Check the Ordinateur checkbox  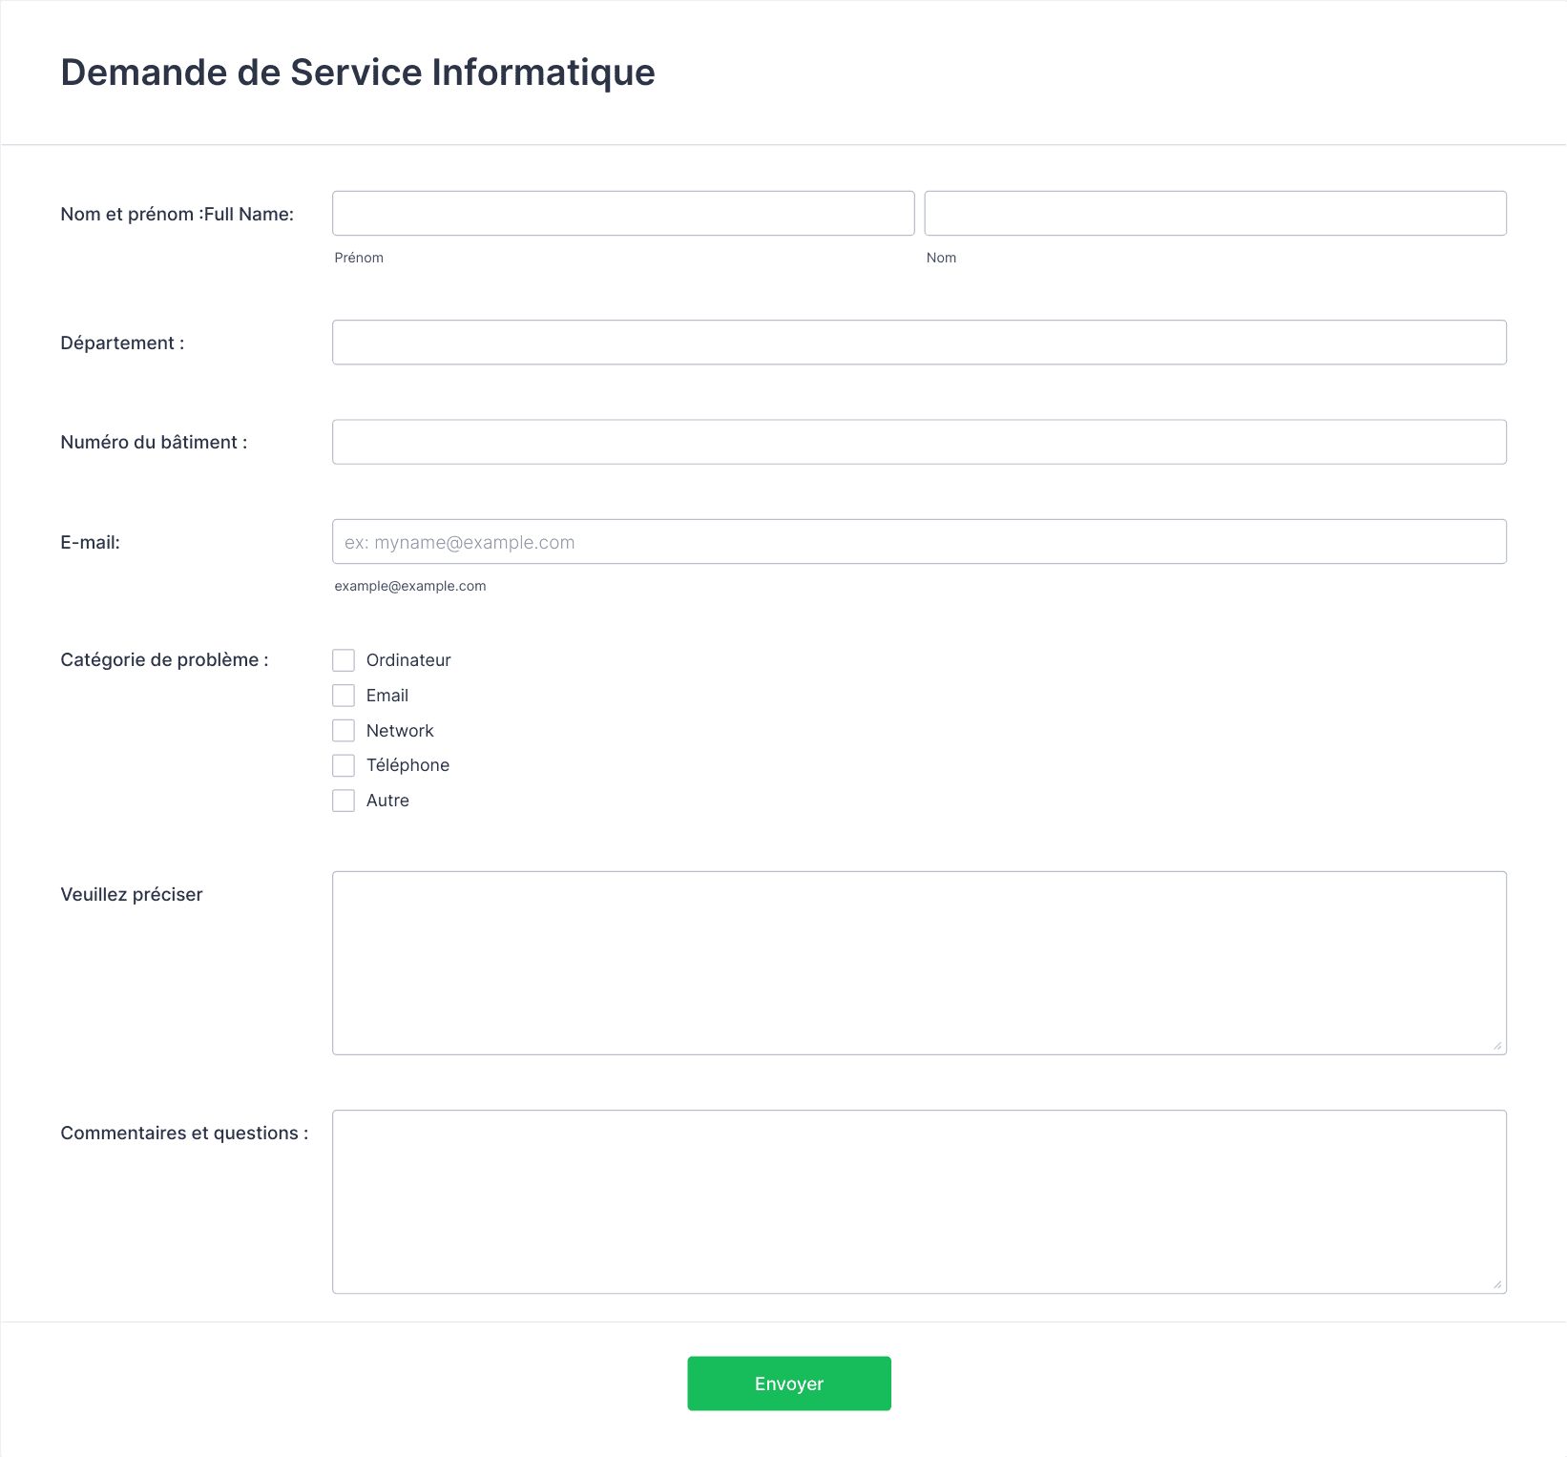[344, 660]
